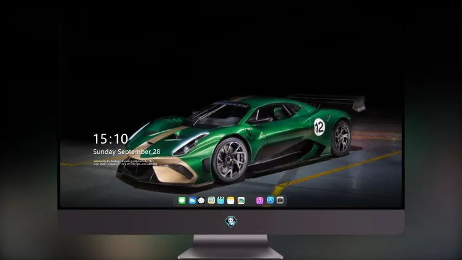Click the number 12 roundel on car
This screenshot has width=462, height=260.
pyautogui.click(x=319, y=127)
